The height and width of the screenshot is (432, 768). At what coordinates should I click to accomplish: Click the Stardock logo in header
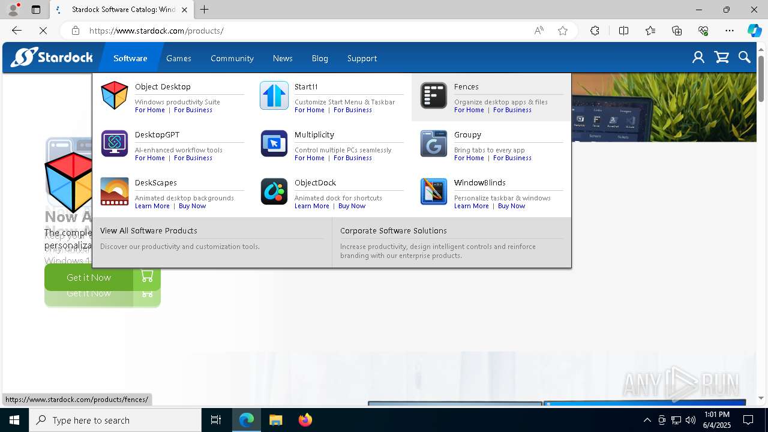click(52, 58)
